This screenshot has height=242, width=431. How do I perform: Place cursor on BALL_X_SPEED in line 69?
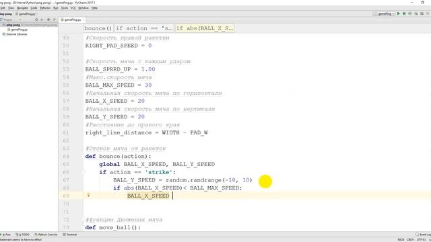pyautogui.click(x=148, y=196)
